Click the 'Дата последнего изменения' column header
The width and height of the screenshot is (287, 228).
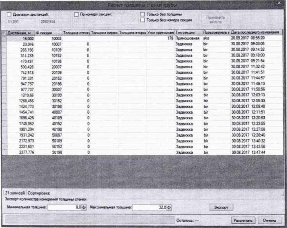click(x=255, y=33)
